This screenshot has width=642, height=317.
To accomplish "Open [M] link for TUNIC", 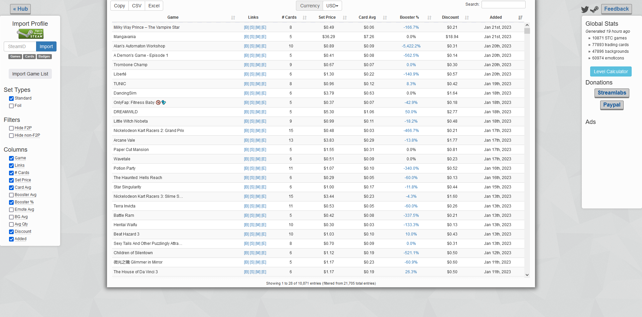I will tap(258, 84).
